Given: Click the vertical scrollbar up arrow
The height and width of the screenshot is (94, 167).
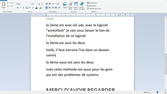Looking at the screenshot, I should click(x=166, y=18).
